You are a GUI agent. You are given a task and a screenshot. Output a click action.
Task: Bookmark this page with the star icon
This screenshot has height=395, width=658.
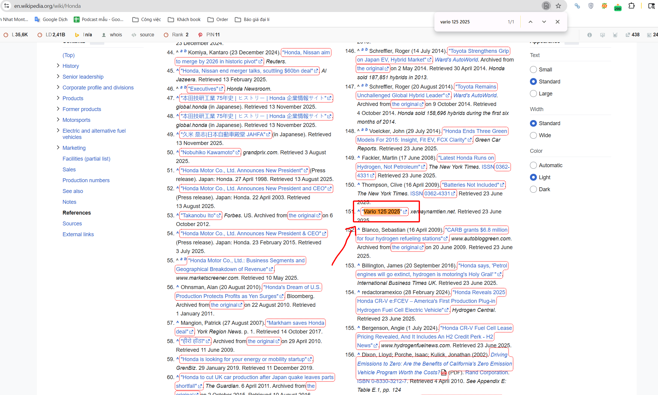point(558,6)
